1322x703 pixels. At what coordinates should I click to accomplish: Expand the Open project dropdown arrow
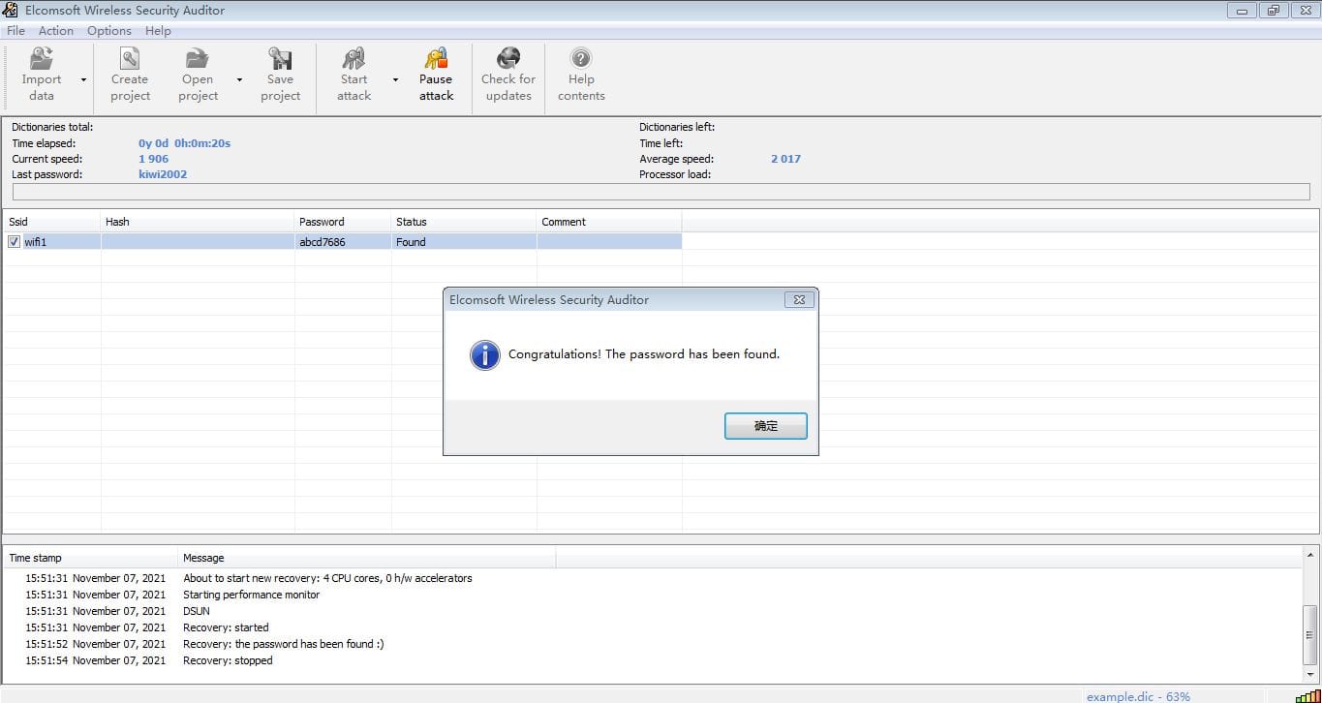coord(239,80)
